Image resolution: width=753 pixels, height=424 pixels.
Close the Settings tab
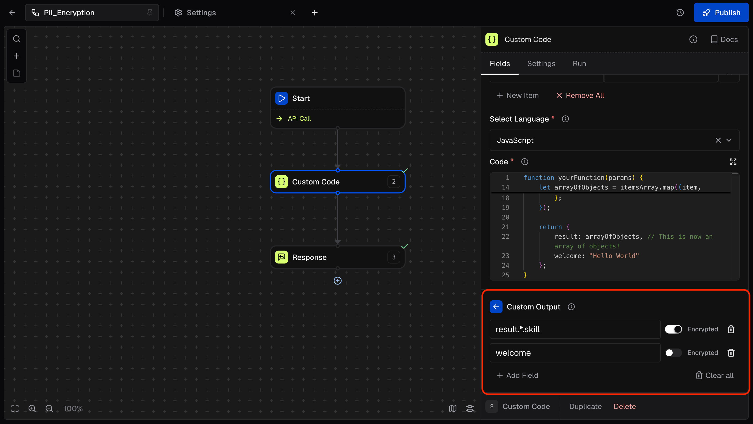[292, 13]
